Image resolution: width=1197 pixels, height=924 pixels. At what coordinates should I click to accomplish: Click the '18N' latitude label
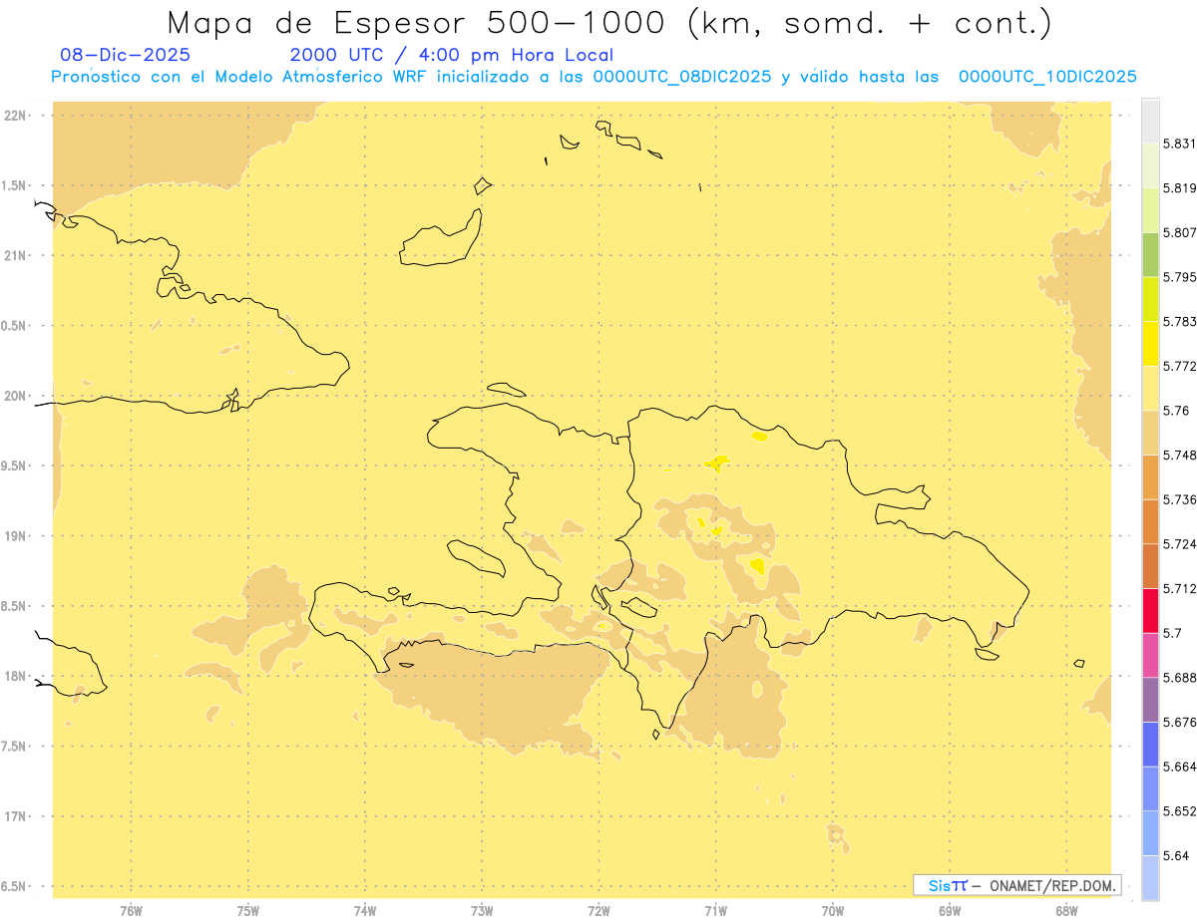coord(16,676)
